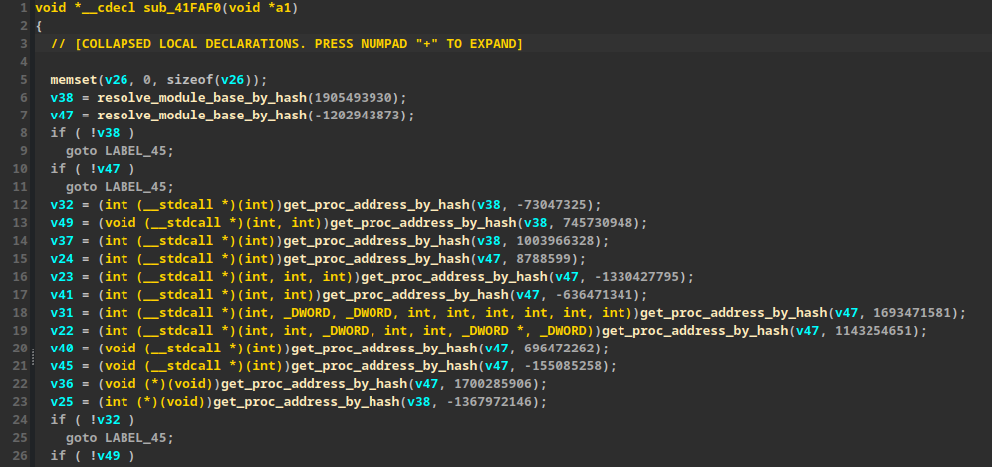Click v47 being assigned on line 7
992x467 pixels.
click(62, 116)
